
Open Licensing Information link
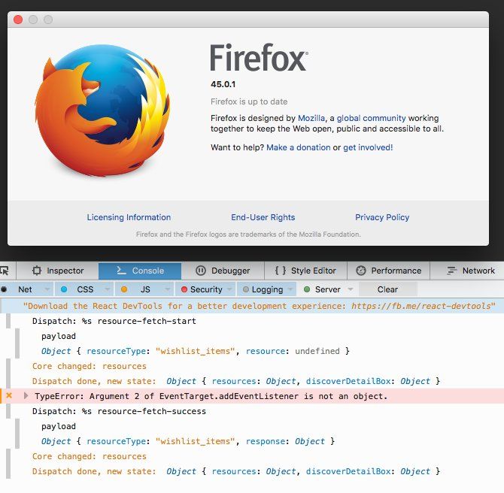(x=129, y=217)
